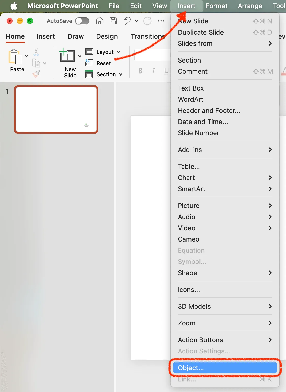
Task: Insert a Text Box from the menu
Action: [225, 88]
